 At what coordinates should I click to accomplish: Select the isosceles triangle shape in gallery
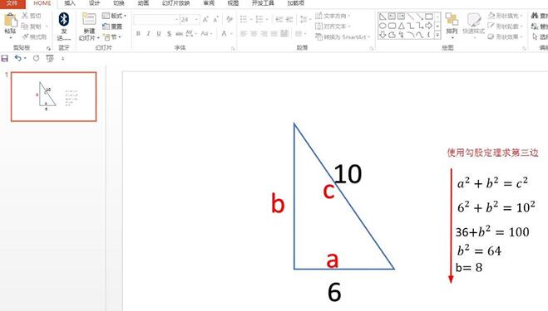click(x=401, y=26)
